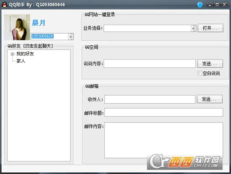Select the 家人 friend group
This screenshot has height=174, width=231.
(21, 61)
